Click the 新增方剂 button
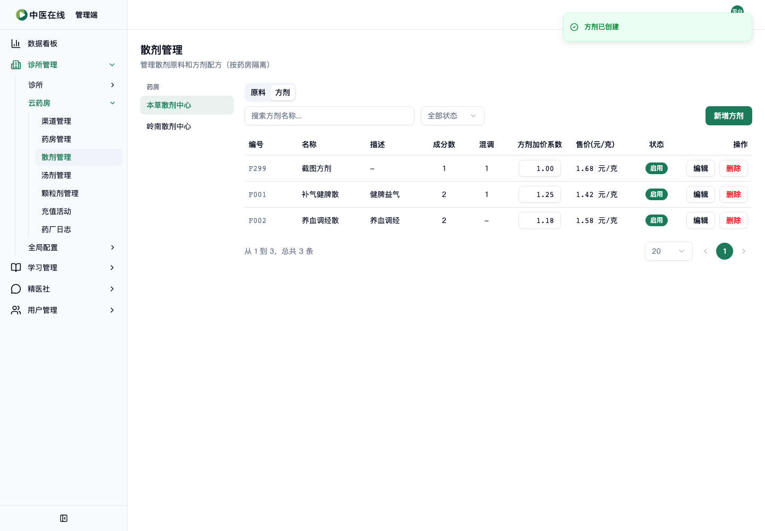This screenshot has height=531, width=765. pyautogui.click(x=729, y=116)
